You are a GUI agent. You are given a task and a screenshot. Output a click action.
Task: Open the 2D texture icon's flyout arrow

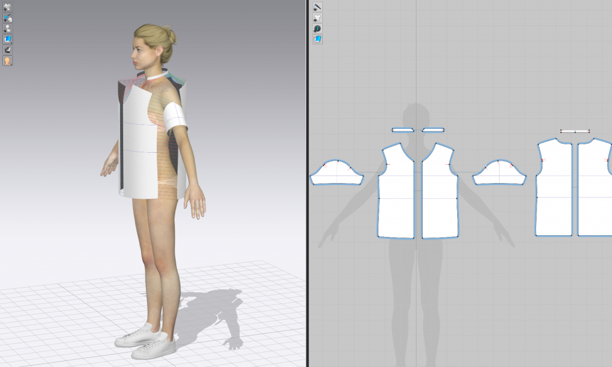tap(322, 42)
